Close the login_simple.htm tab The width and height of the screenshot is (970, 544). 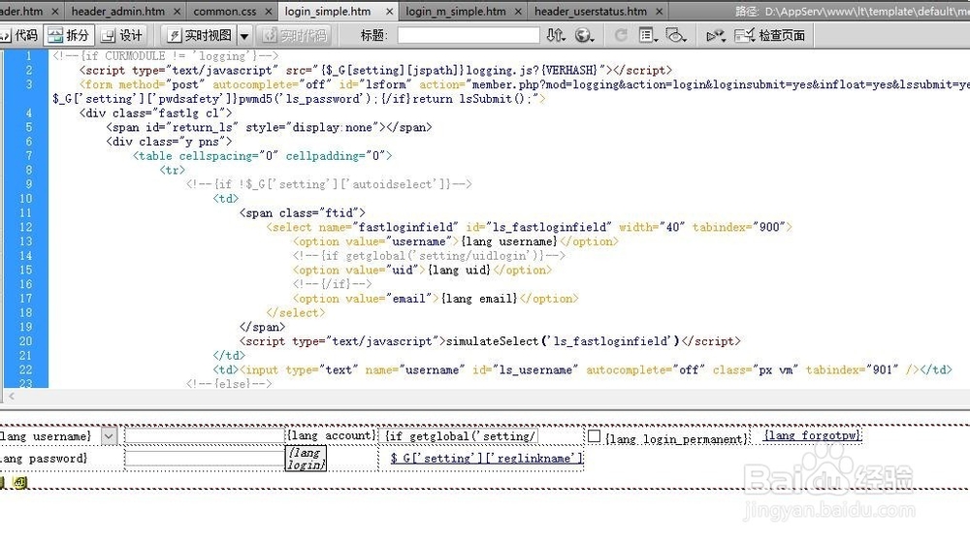point(389,11)
